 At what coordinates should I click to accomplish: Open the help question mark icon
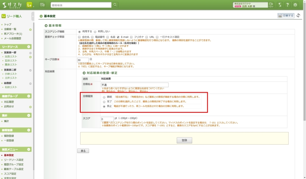[x=288, y=5]
